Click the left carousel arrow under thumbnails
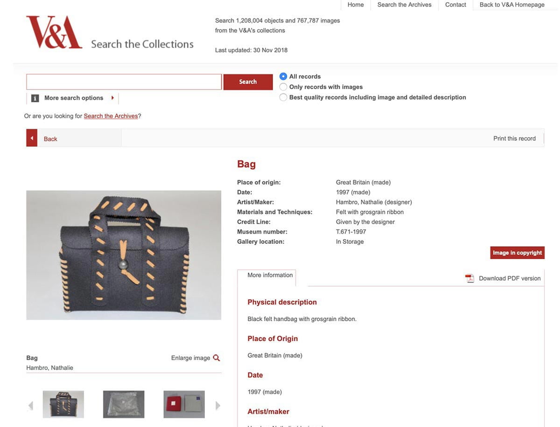This screenshot has width=560, height=427. 31,406
